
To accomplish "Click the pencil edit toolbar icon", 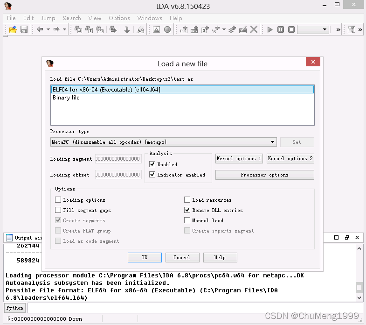I will [x=243, y=29].
